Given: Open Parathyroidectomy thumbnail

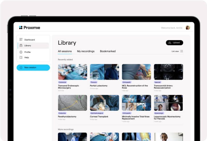Looking at the screenshot, I should 72,103.
